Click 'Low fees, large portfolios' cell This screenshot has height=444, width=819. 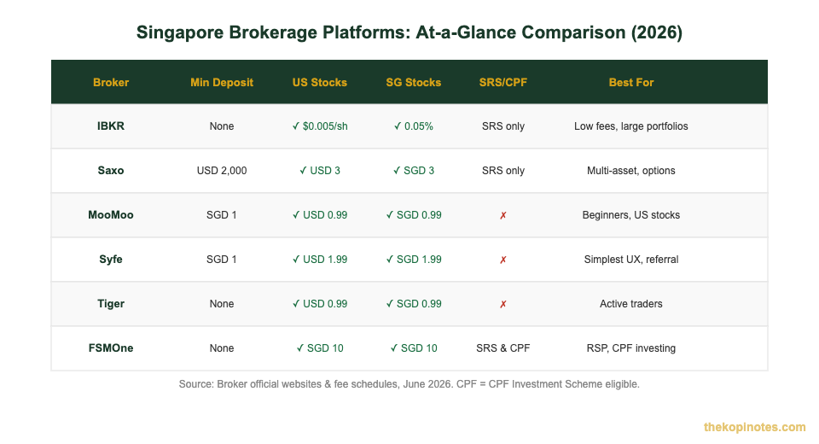[631, 126]
